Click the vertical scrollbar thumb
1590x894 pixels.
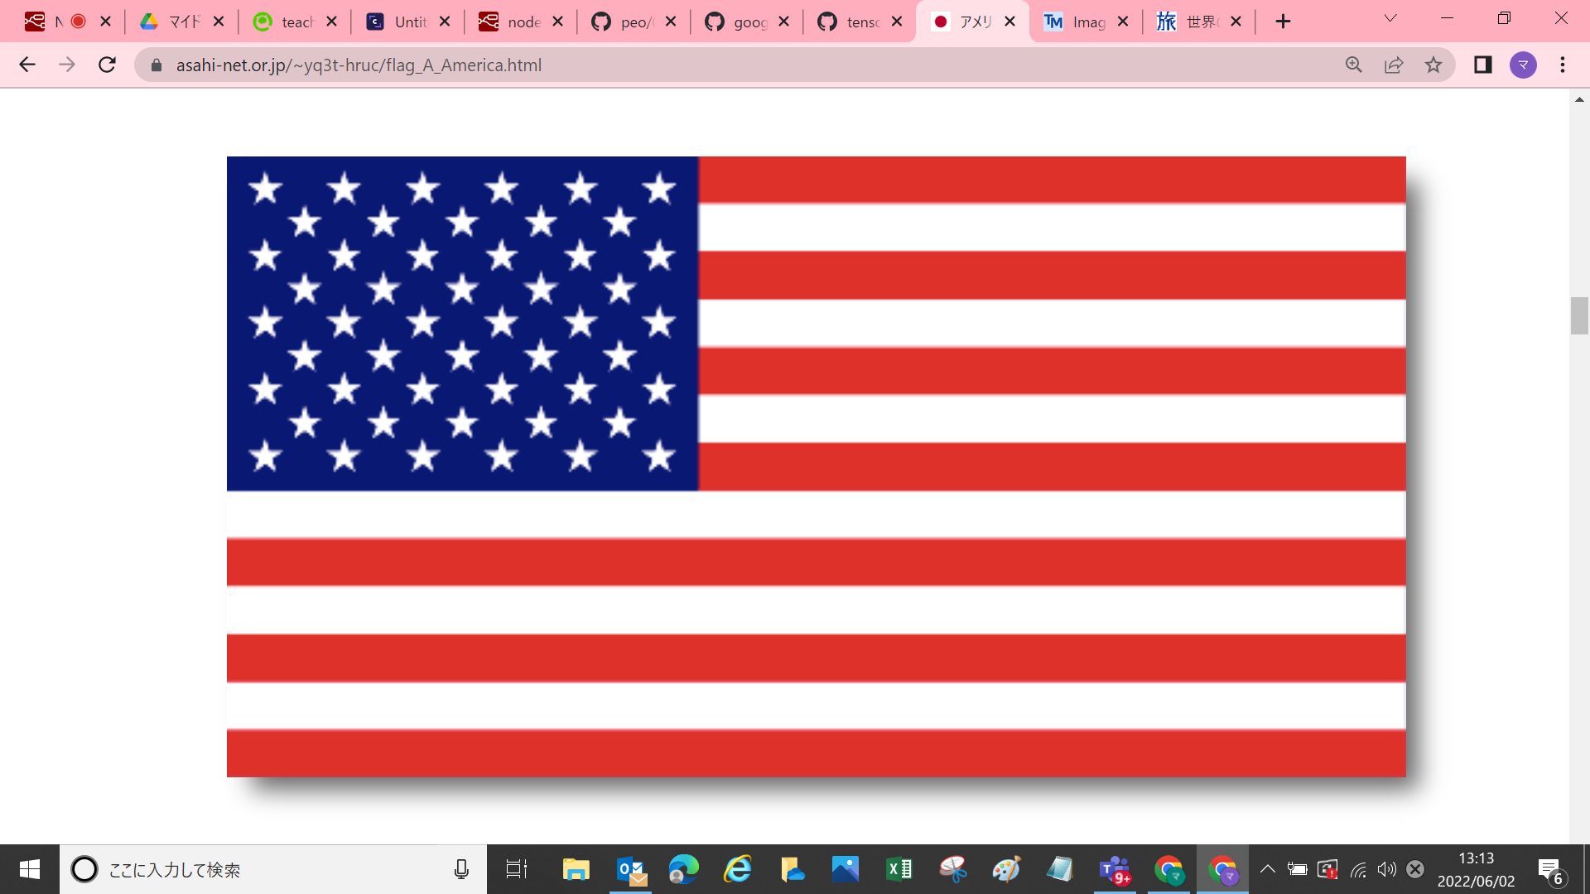1578,315
